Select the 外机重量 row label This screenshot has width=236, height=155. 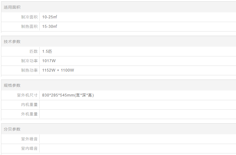[x=29, y=114]
